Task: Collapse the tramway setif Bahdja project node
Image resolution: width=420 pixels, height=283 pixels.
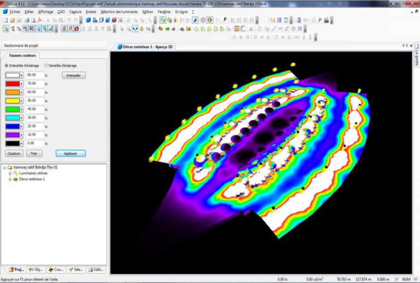Action: [5, 167]
